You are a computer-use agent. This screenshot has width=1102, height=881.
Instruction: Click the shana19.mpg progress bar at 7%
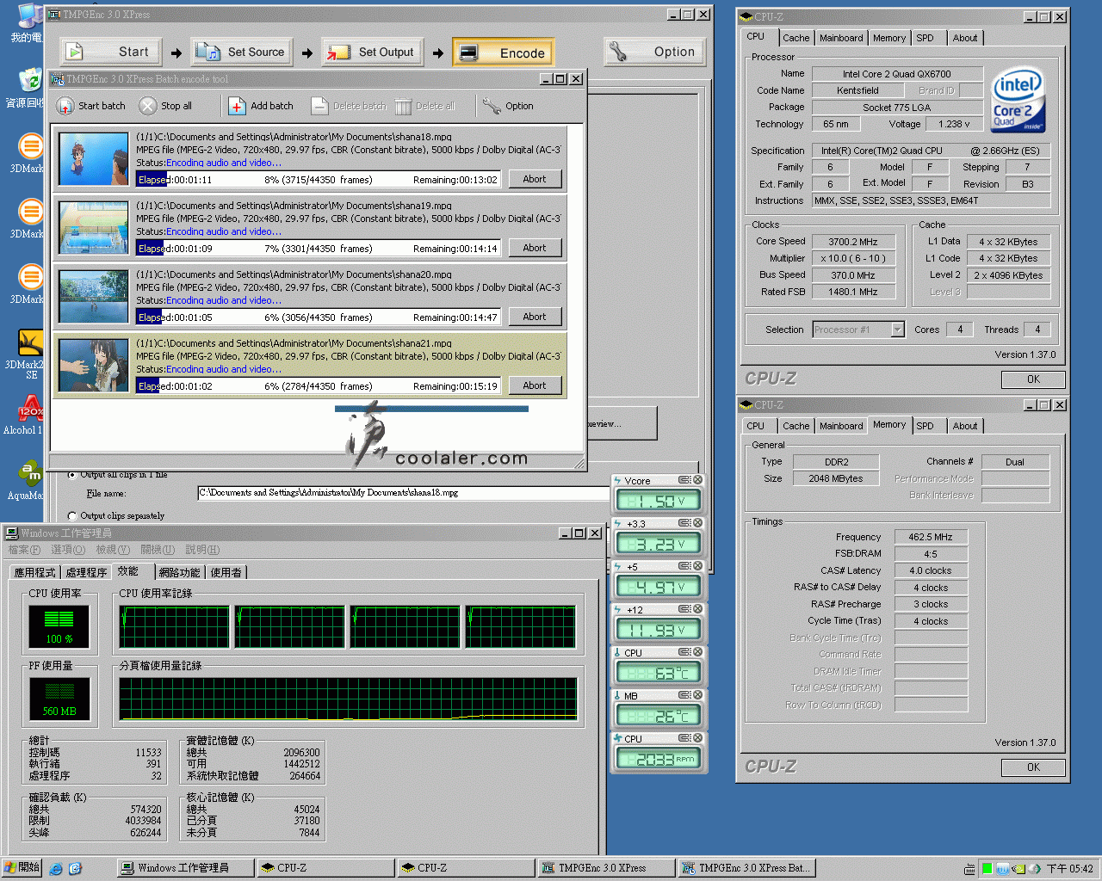[319, 248]
